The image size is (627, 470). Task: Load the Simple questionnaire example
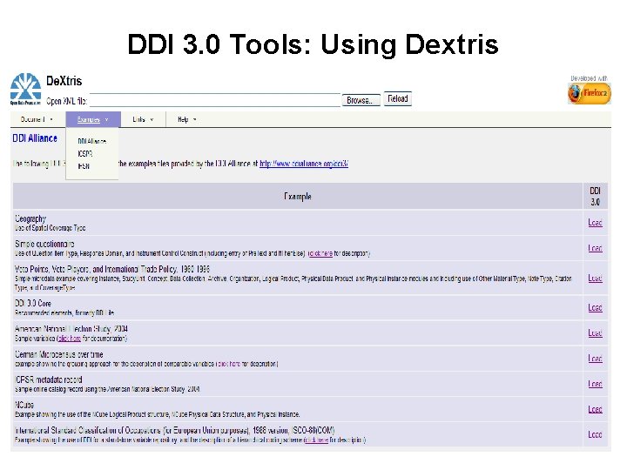click(595, 248)
